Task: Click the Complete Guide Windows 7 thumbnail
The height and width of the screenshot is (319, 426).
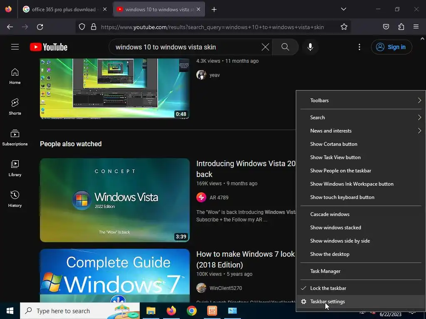Action: tap(115, 276)
